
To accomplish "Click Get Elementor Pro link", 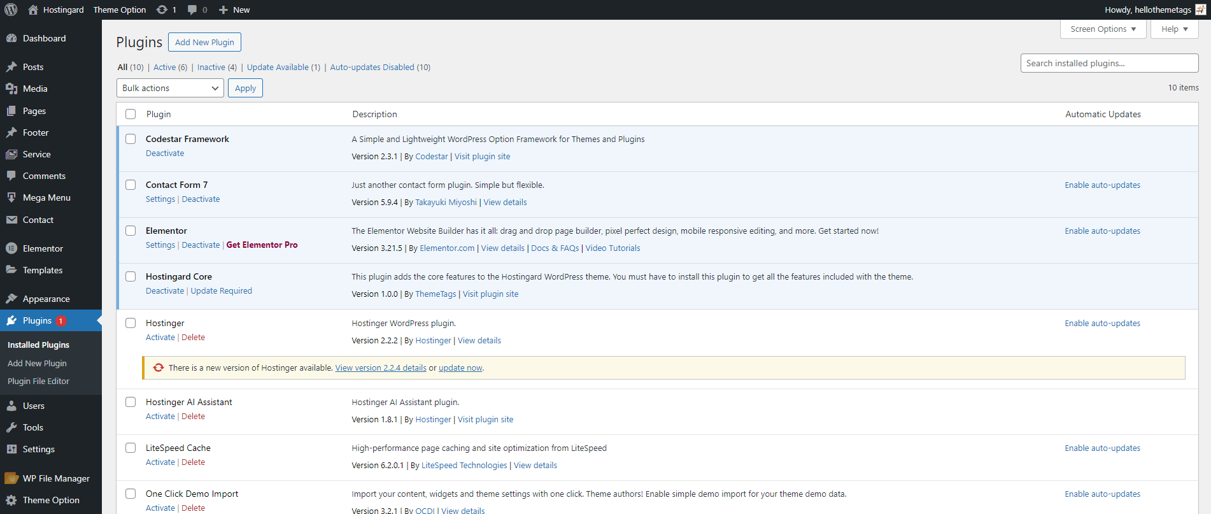I will pyautogui.click(x=262, y=245).
